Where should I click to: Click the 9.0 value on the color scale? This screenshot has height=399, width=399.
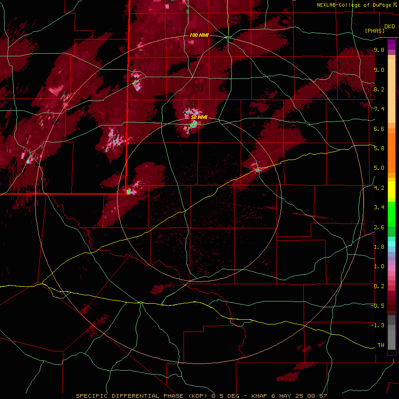point(379,70)
